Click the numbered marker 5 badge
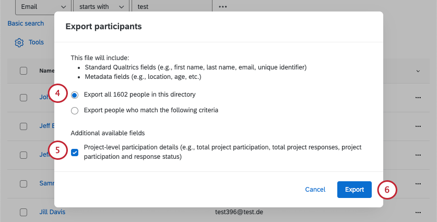The image size is (437, 222). (x=58, y=151)
